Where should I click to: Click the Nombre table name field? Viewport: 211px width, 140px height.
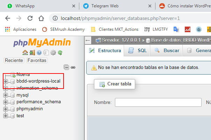(158, 102)
